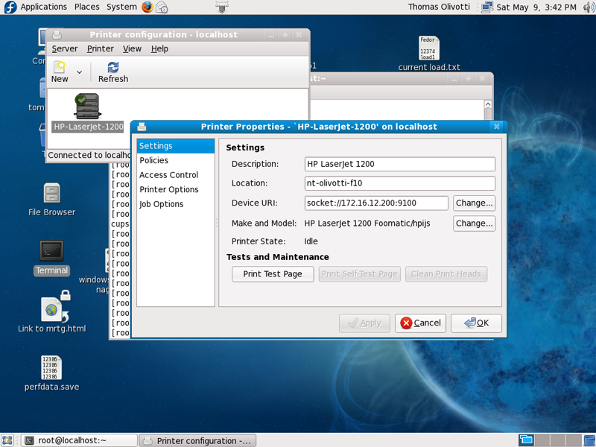Select the current load.txt desktop file icon
The image size is (596, 447).
(429, 54)
